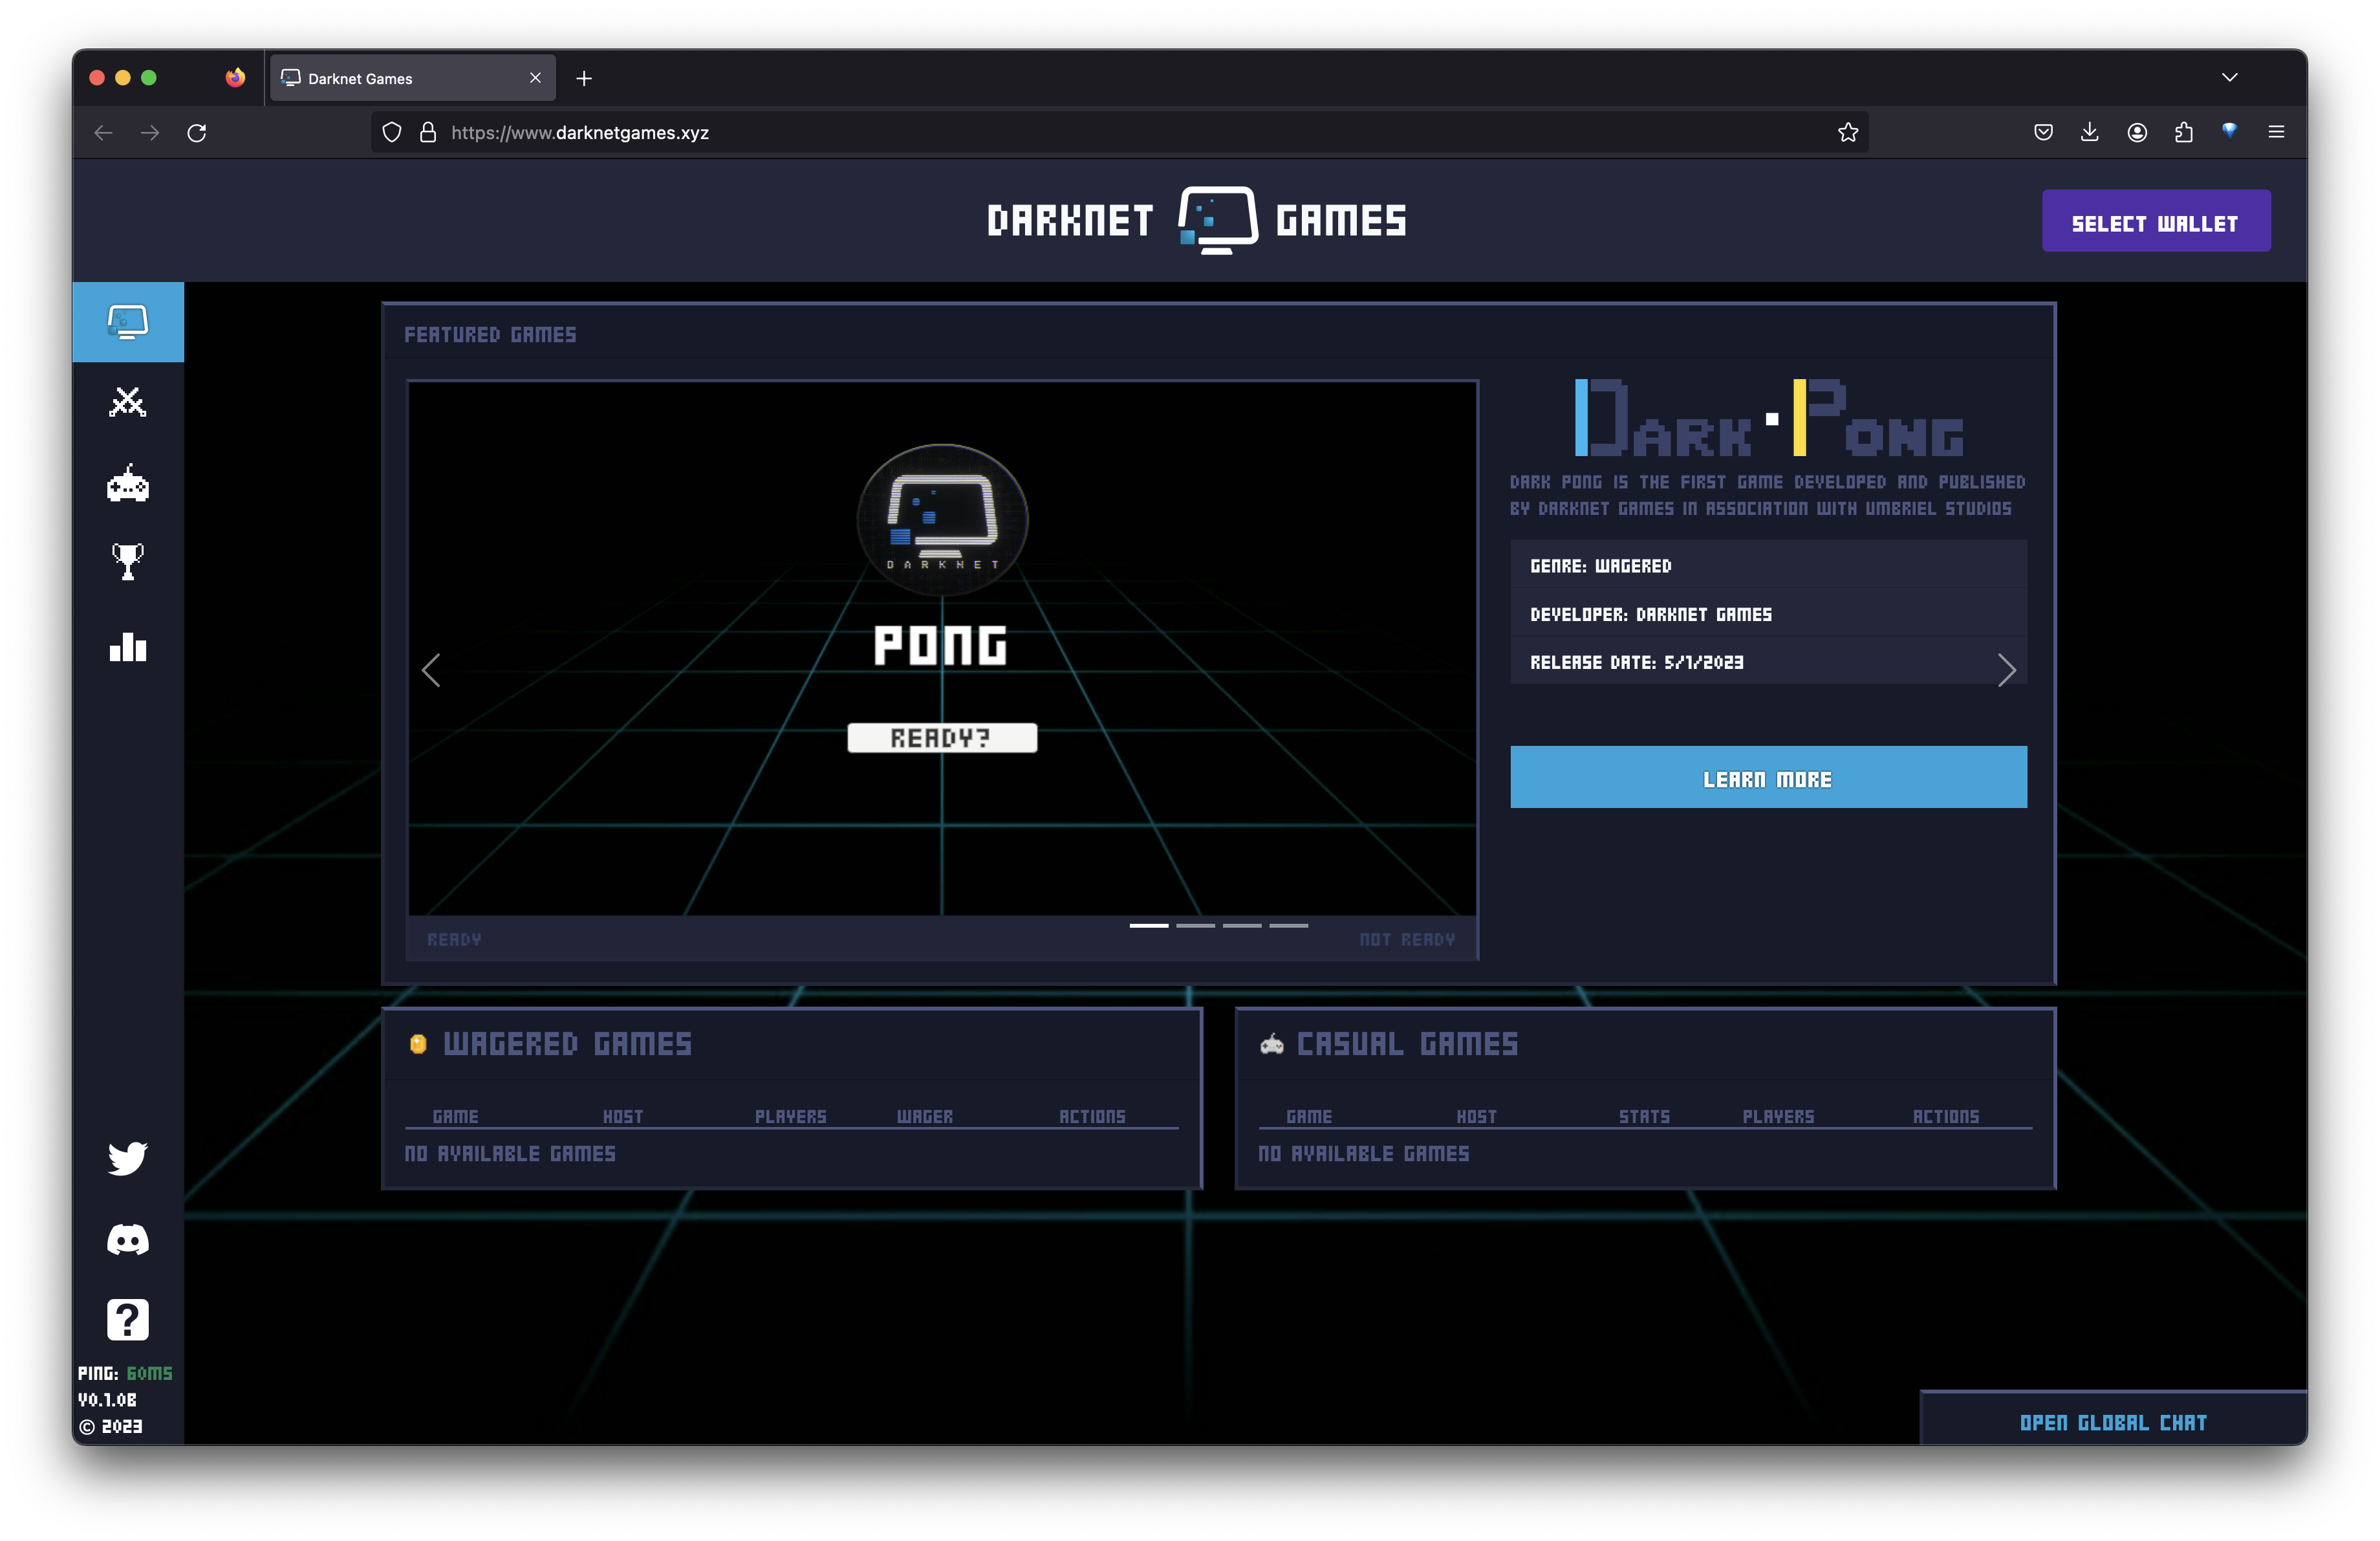Click the Wagered Games HOST column header
The height and width of the screenshot is (1541, 2380).
click(622, 1116)
